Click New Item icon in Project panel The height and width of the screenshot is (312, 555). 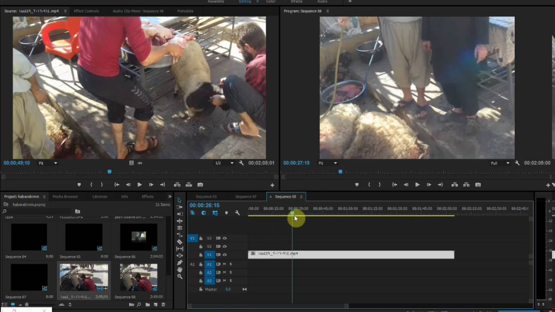pos(156,305)
